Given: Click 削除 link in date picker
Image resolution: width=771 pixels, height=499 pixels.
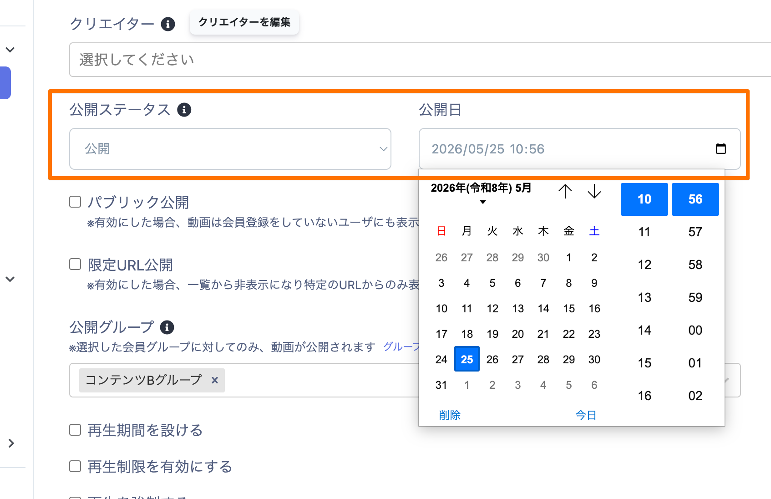Looking at the screenshot, I should [450, 415].
